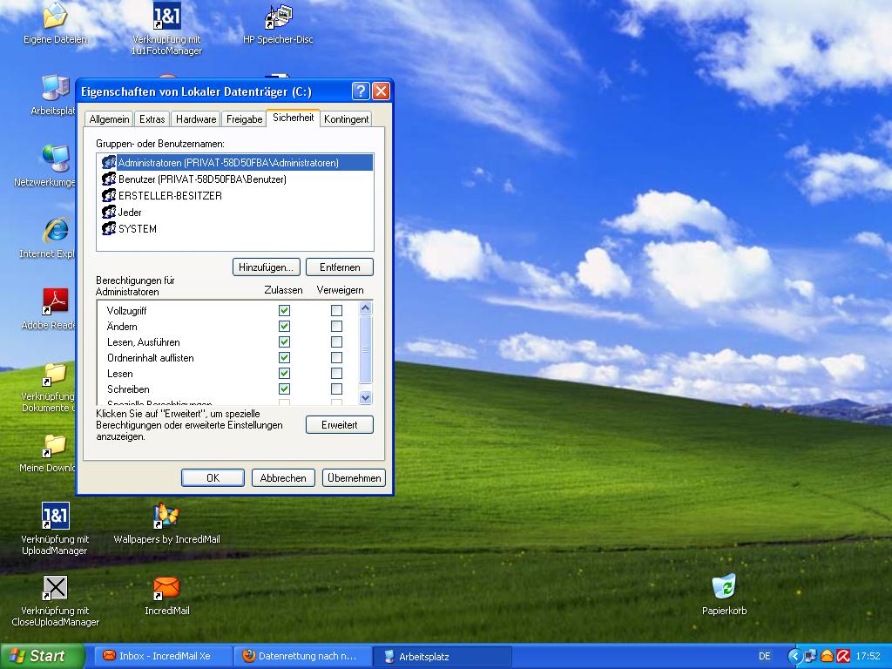Click the permissions scrollbar thumb

tap(366, 349)
